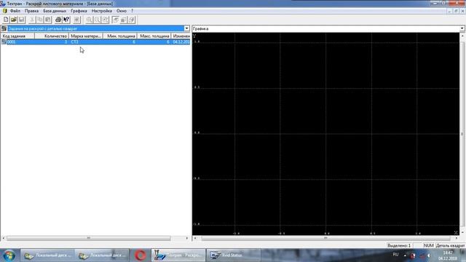
Task: Click the volume speaker tray icon
Action: pyautogui.click(x=429, y=255)
